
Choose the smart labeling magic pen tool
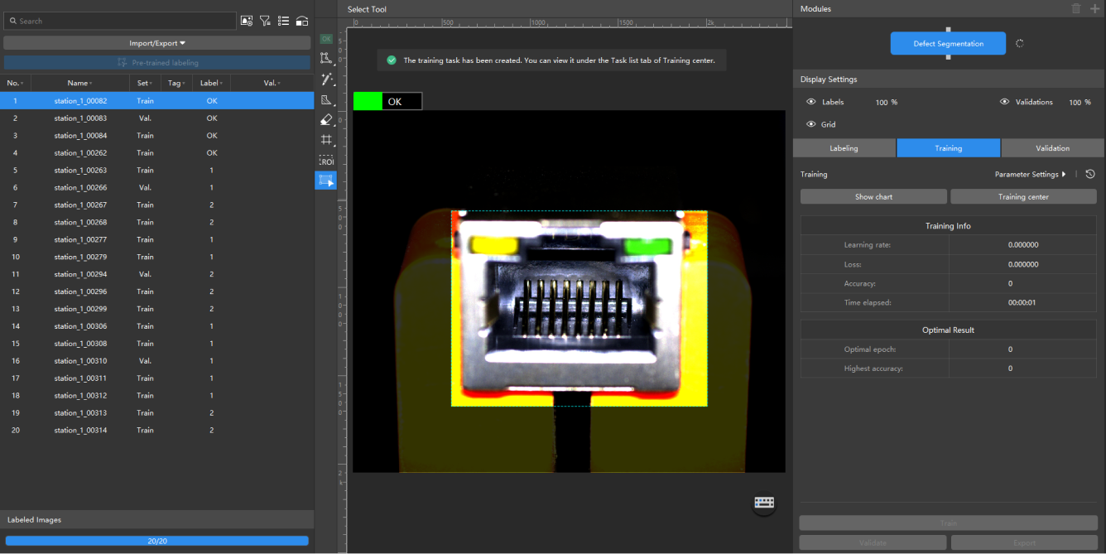coord(326,79)
